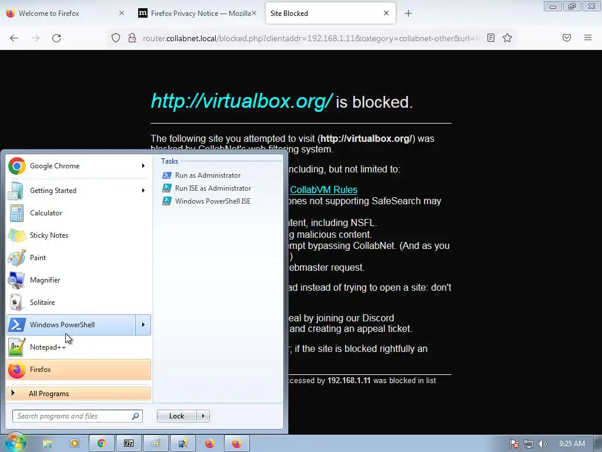Minimize the Firefox window
The width and height of the screenshot is (602, 452).
[553, 6]
